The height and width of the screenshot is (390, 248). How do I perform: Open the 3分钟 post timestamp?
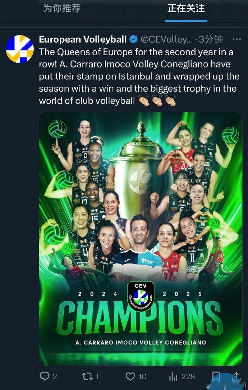(211, 39)
